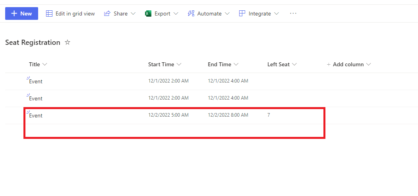This screenshot has width=418, height=196.
Task: Select the 12/2/2022 8:00 AM end time cell
Action: [228, 115]
